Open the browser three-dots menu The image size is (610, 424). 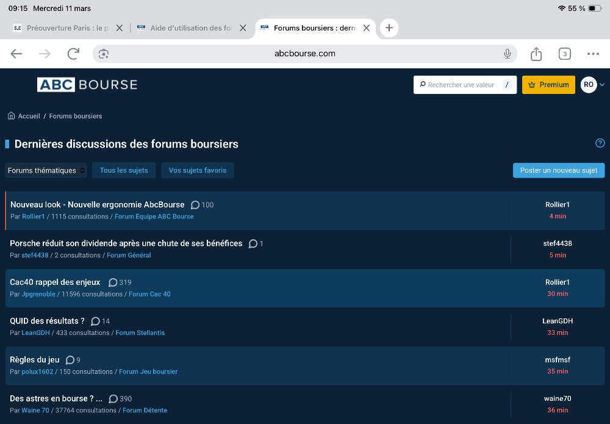point(593,54)
